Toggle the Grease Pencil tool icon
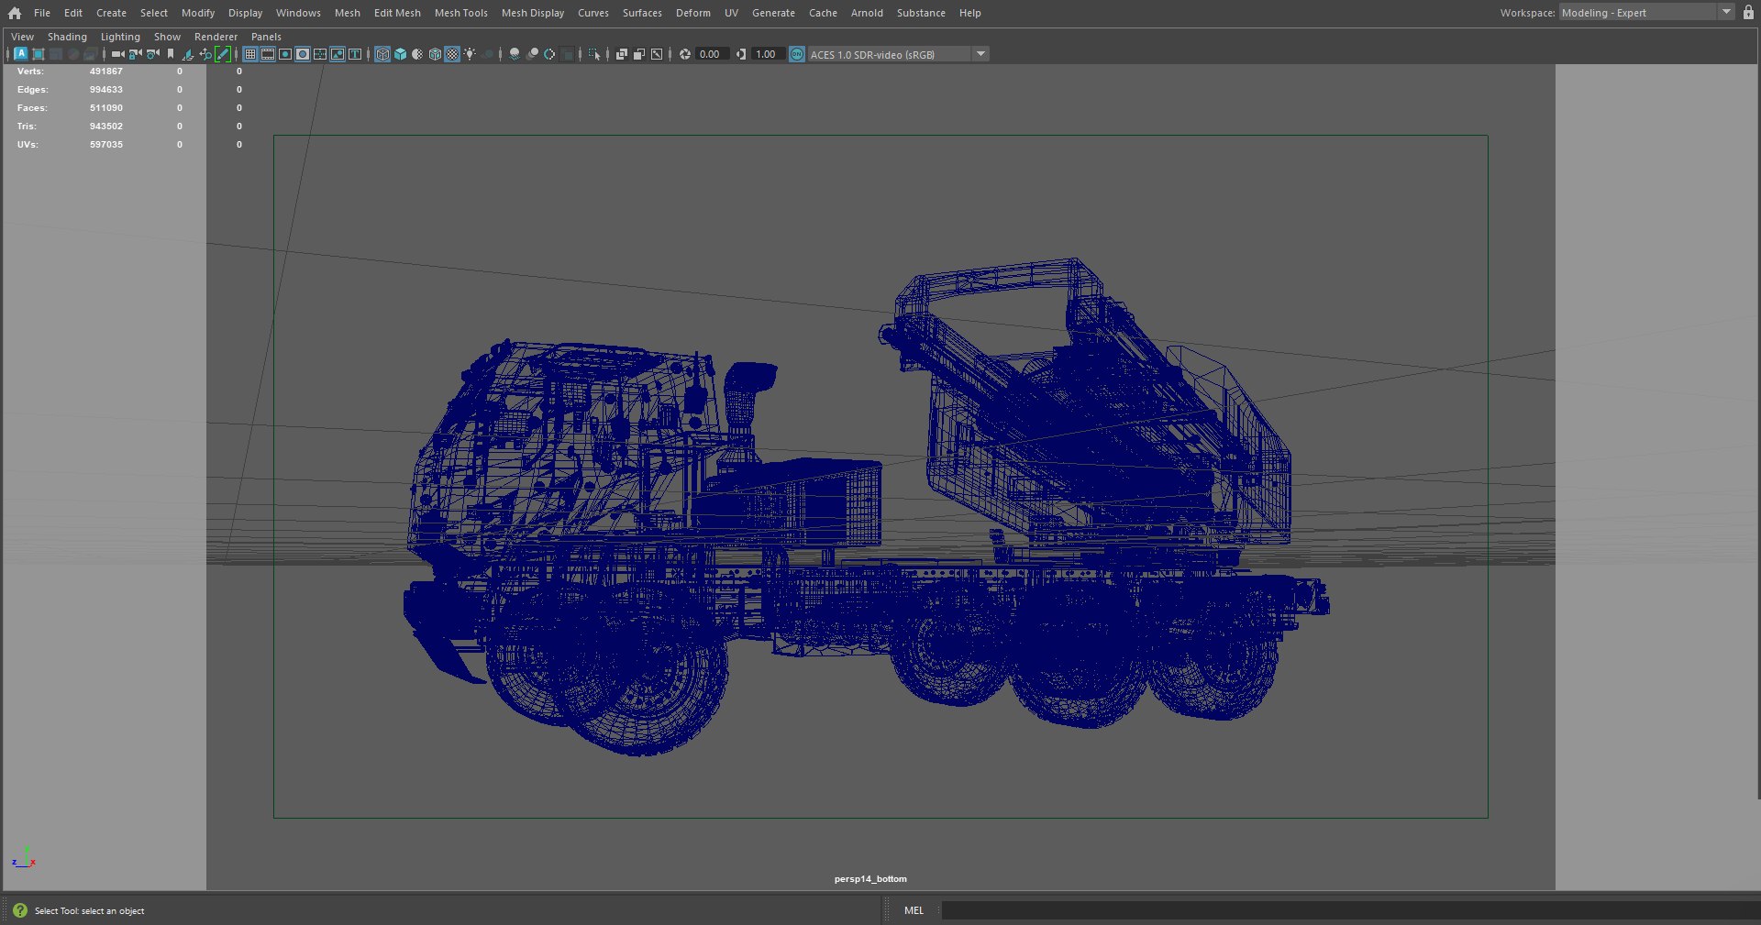 click(x=223, y=54)
